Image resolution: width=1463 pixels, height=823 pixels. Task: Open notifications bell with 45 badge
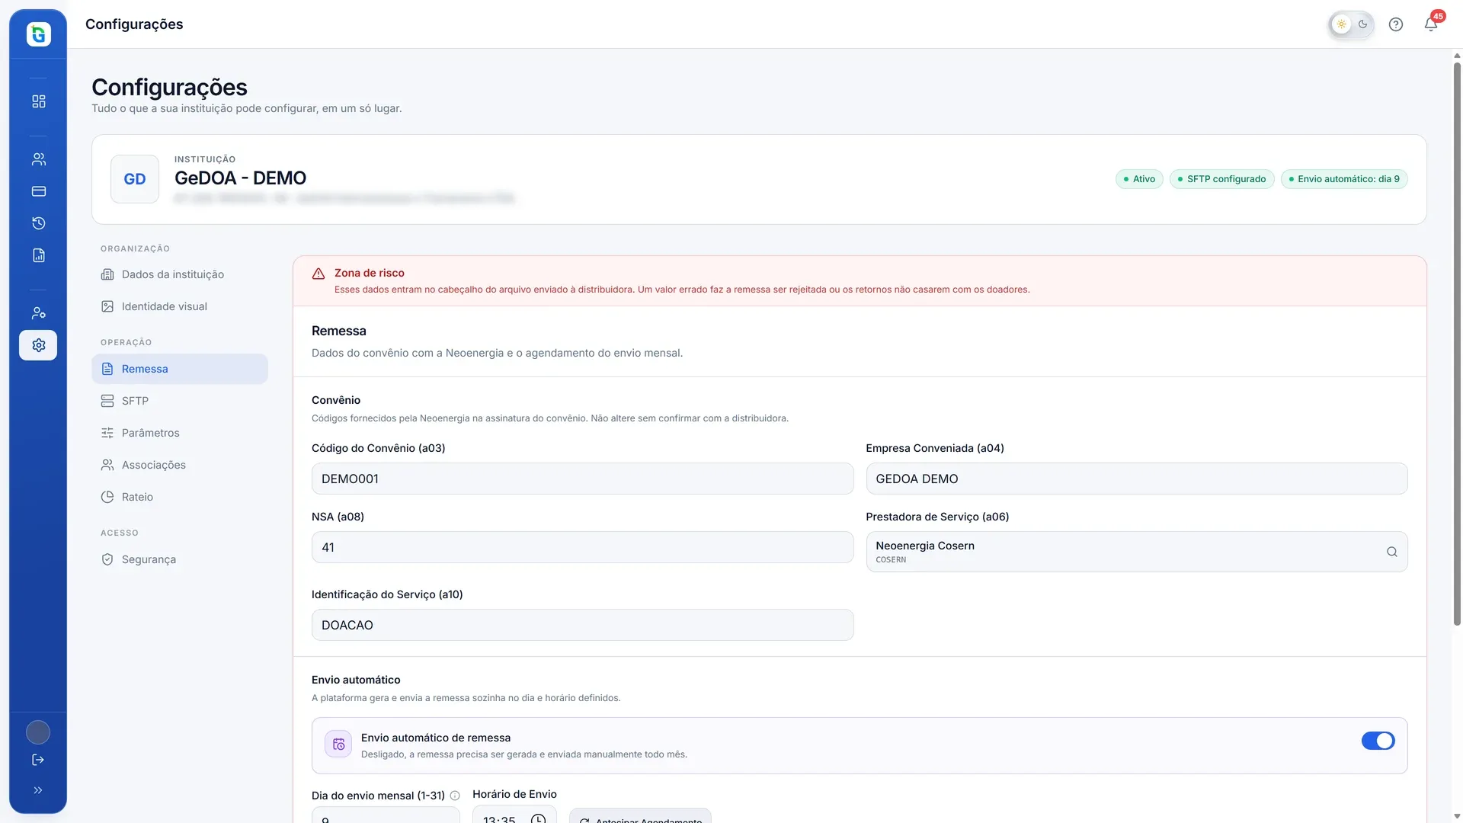pos(1431,24)
